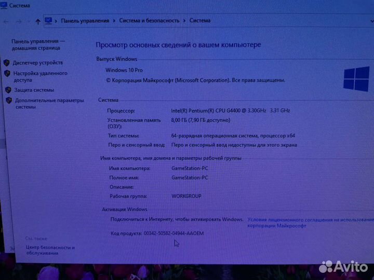This screenshot has width=374, height=280.
Task: Open Дополнительные параметры системы link
Action: [x=50, y=104]
